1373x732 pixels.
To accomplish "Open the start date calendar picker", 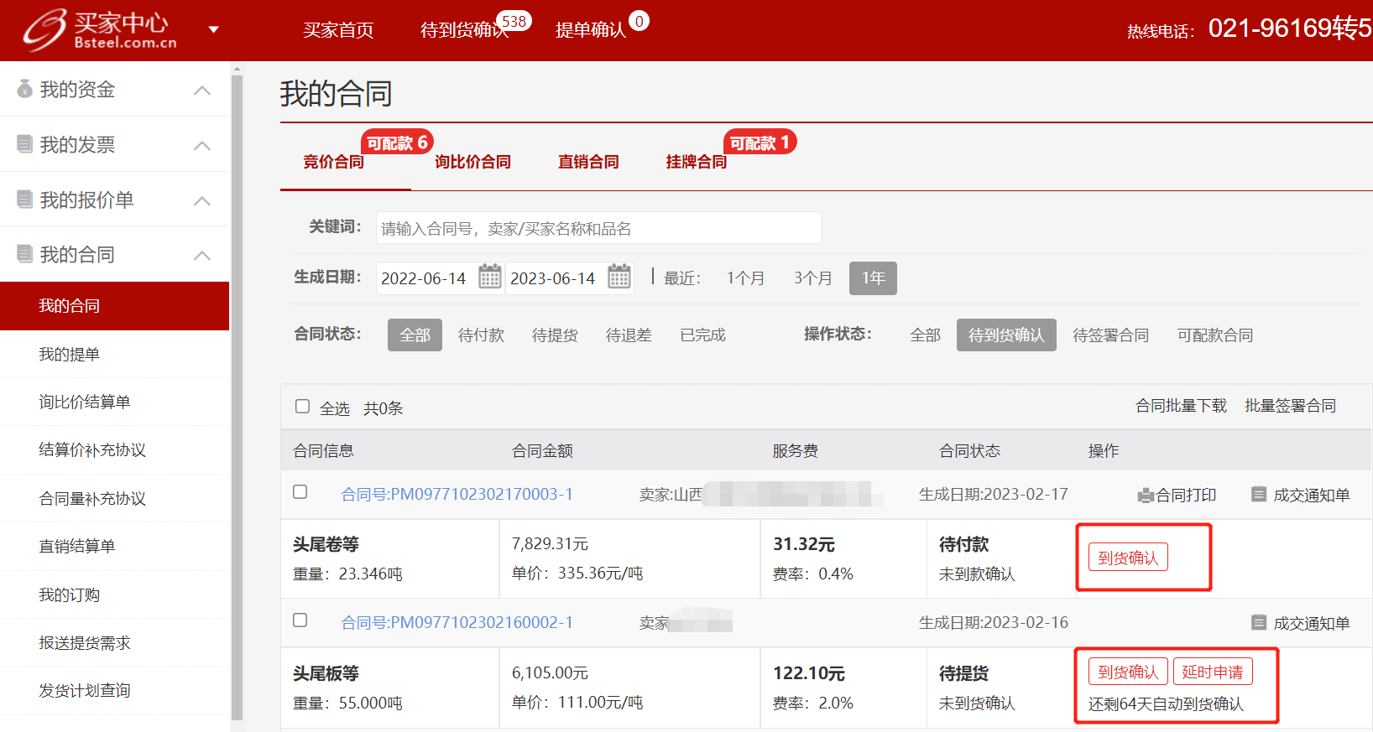I will pos(489,277).
